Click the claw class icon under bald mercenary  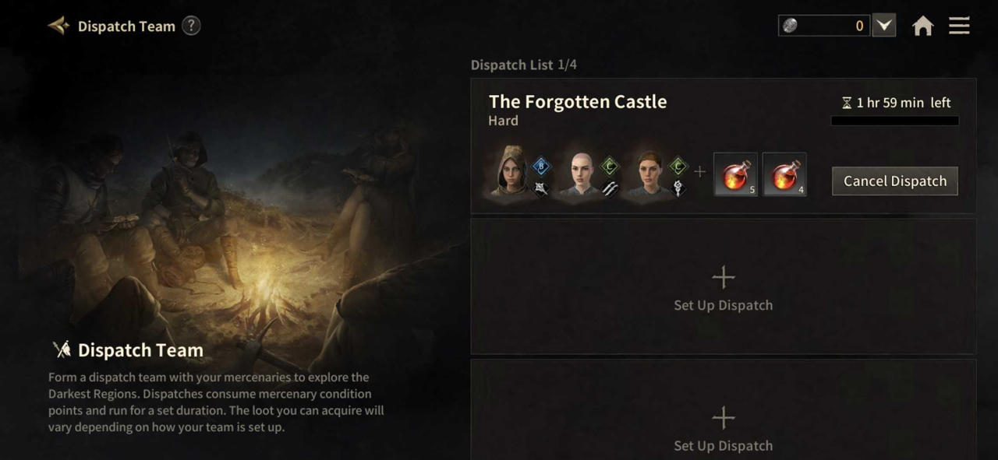point(610,188)
